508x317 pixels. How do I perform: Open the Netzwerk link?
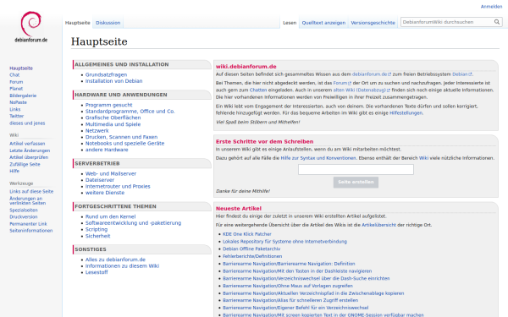[97, 131]
